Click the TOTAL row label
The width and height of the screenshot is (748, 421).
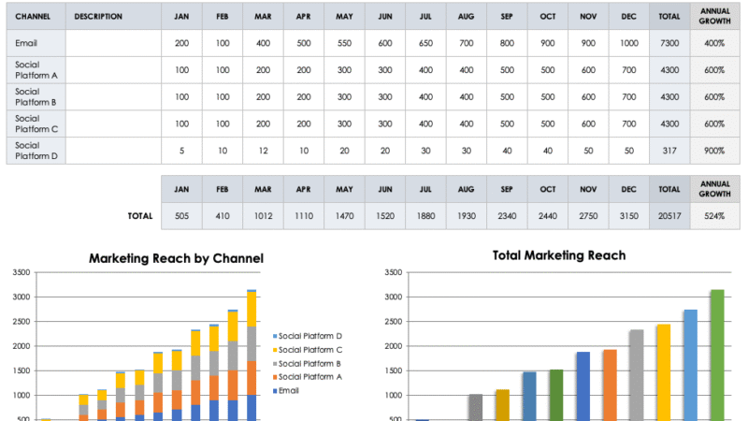pos(139,216)
